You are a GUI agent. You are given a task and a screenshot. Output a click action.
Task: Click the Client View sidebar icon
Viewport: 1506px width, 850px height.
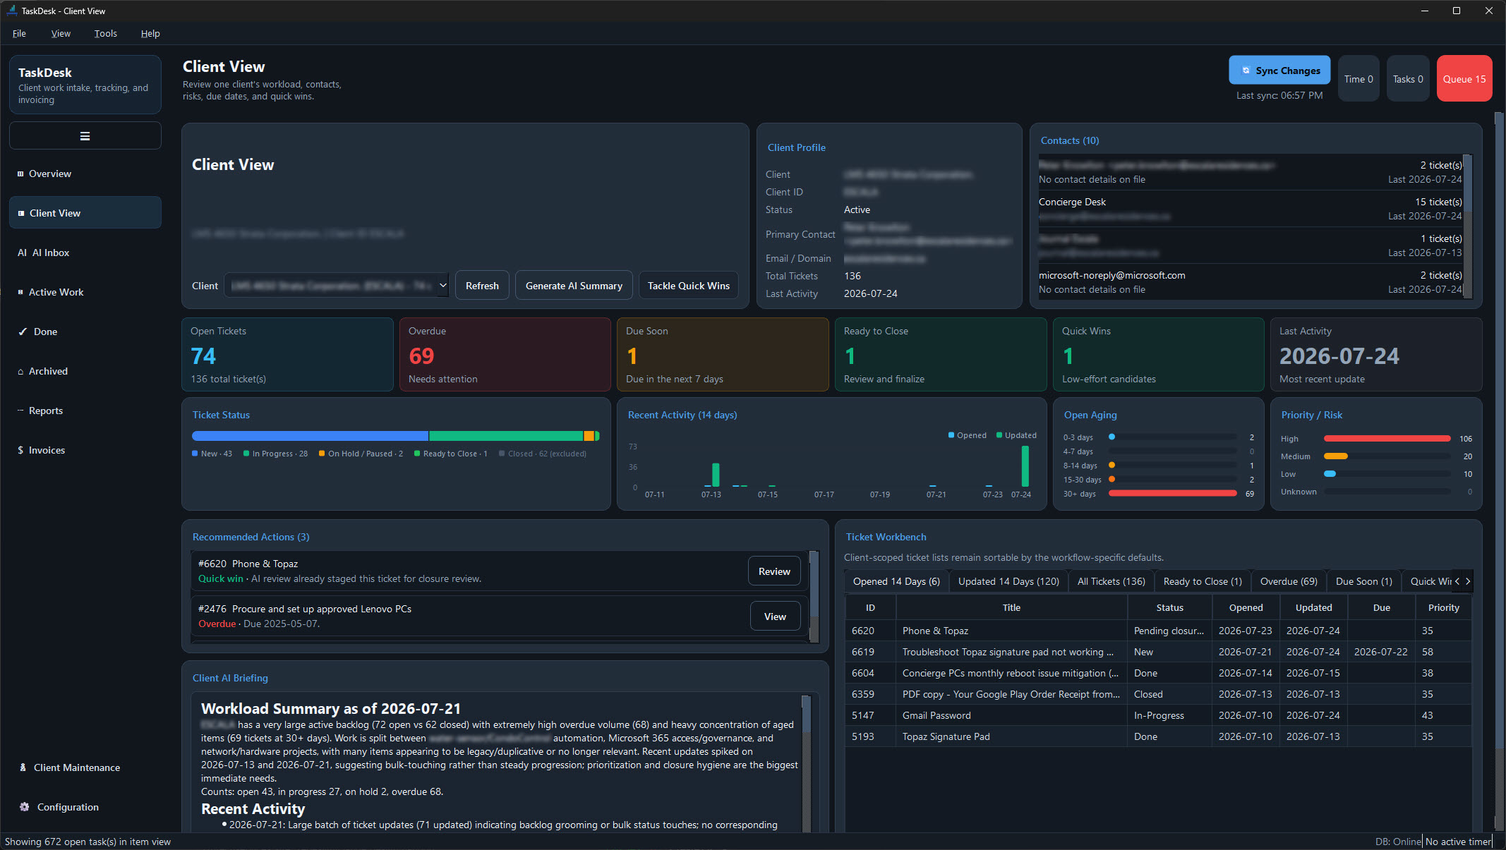(21, 214)
